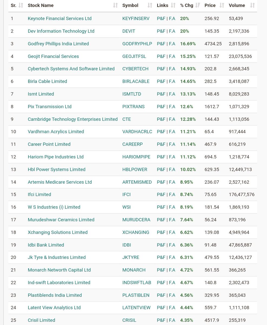Open Pix Transmission Ltd link

tap(50, 107)
